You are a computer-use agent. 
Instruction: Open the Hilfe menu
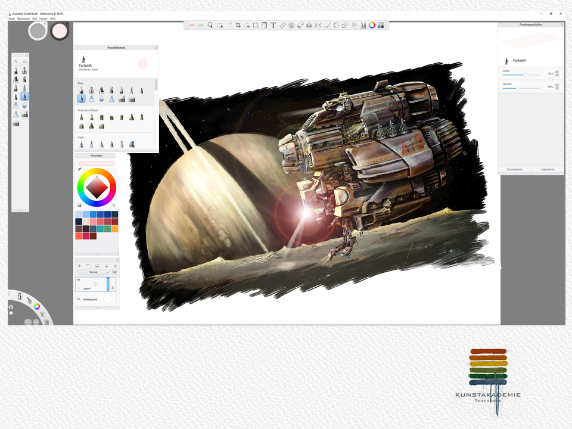point(53,18)
